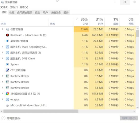Sort by the 名称 column header
The width and height of the screenshot is (139, 123).
tap(24, 22)
